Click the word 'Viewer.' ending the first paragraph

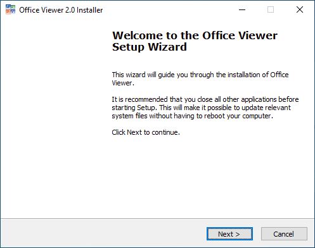123,83
